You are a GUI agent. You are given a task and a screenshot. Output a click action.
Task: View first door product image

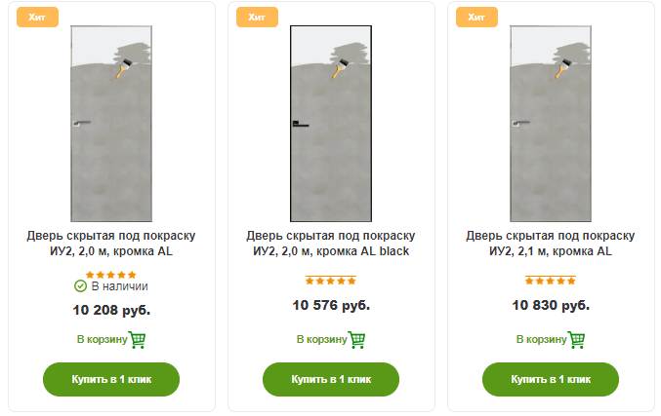click(x=111, y=125)
